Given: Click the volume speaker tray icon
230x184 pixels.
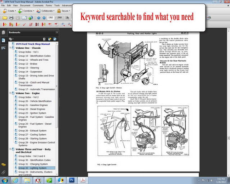Looking at the screenshot, I should 212,180.
